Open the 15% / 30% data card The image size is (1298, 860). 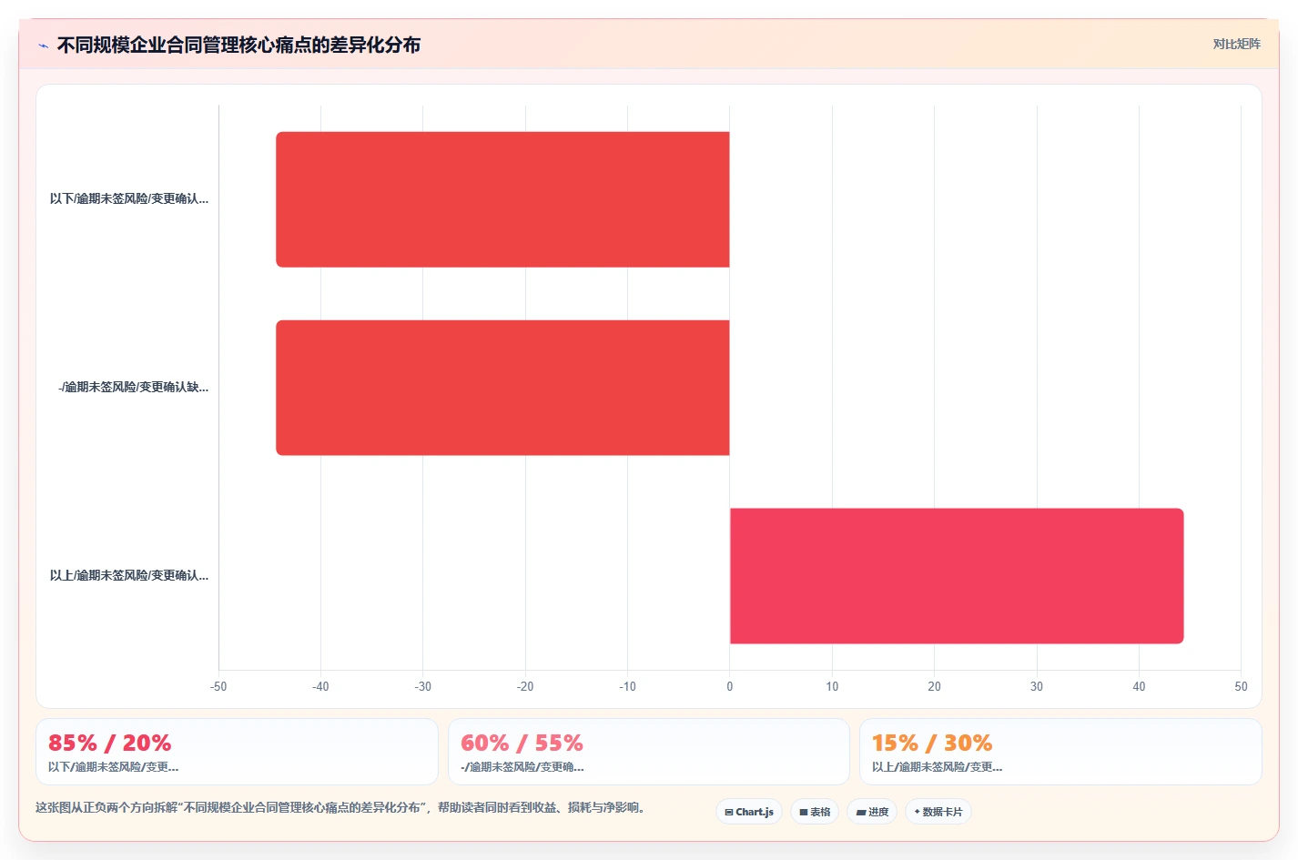pyautogui.click(x=1060, y=752)
